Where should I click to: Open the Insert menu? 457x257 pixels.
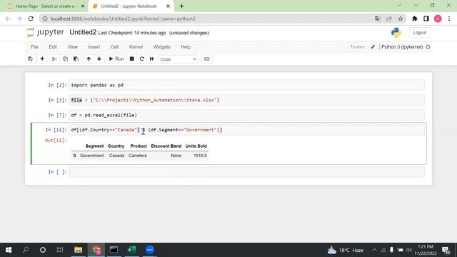(x=94, y=47)
